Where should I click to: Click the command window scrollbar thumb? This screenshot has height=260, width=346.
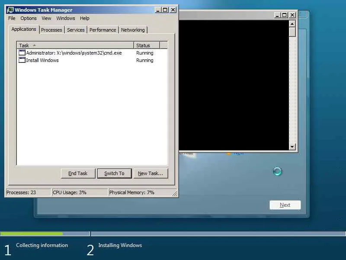pos(292,32)
